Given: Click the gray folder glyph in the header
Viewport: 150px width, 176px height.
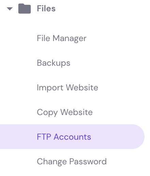Looking at the screenshot, I should click(x=25, y=9).
